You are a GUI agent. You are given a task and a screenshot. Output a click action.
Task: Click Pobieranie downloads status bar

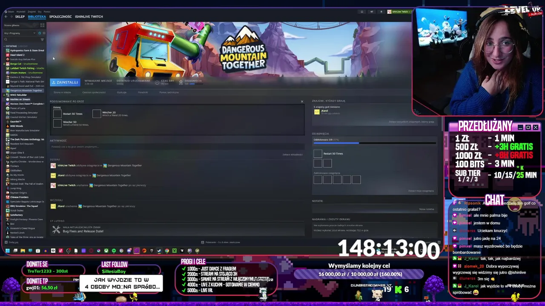221,242
